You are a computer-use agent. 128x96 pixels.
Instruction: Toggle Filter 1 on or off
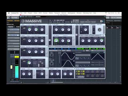coord(53,25)
